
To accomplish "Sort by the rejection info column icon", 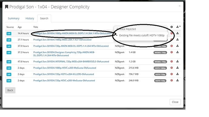I will (x=171, y=27).
